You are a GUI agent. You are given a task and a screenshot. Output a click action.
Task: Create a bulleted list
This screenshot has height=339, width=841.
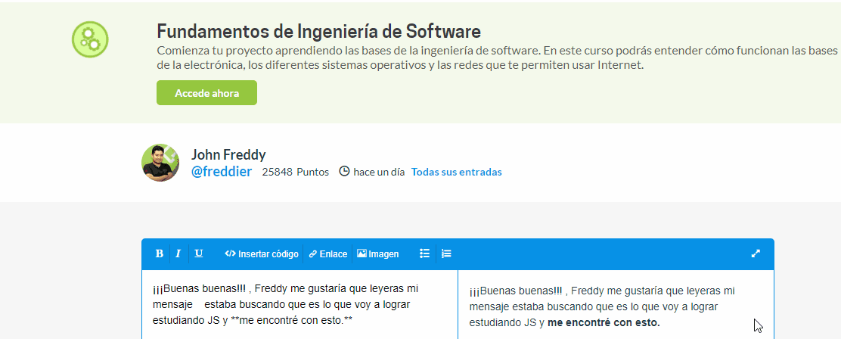click(x=425, y=253)
